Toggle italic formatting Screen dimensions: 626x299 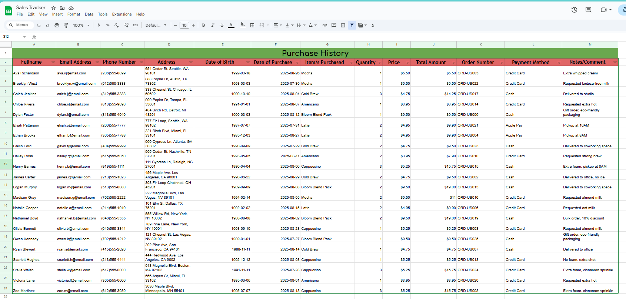[213, 25]
